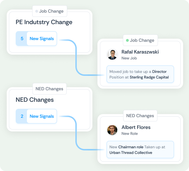Viewport: 189px width, 171px height.
Task: Click the signal count badge showing 5
Action: pyautogui.click(x=22, y=39)
